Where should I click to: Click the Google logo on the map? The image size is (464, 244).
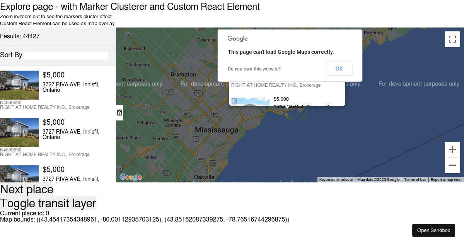click(130, 177)
